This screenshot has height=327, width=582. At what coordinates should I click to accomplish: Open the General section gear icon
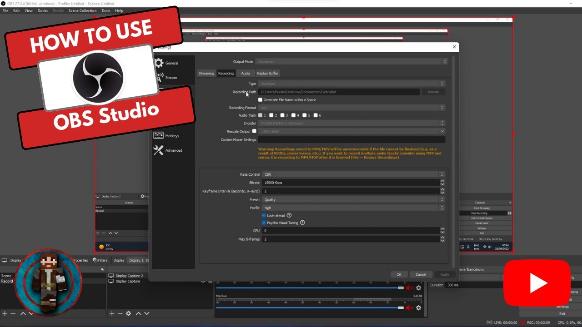(x=158, y=63)
